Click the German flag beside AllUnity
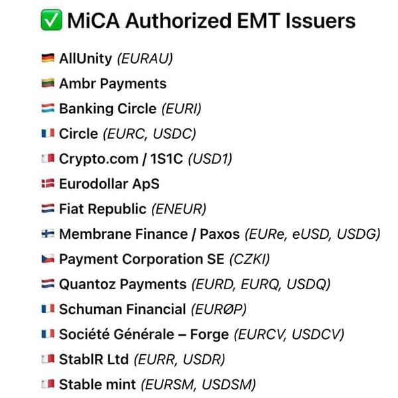 click(x=48, y=58)
